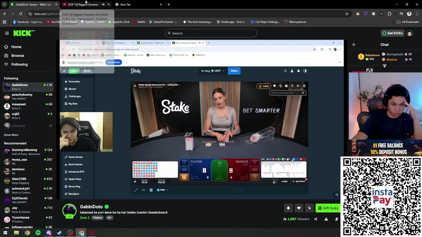Open Spotify from the taskbar
The height and width of the screenshot is (237, 422).
pyautogui.click(x=38, y=233)
